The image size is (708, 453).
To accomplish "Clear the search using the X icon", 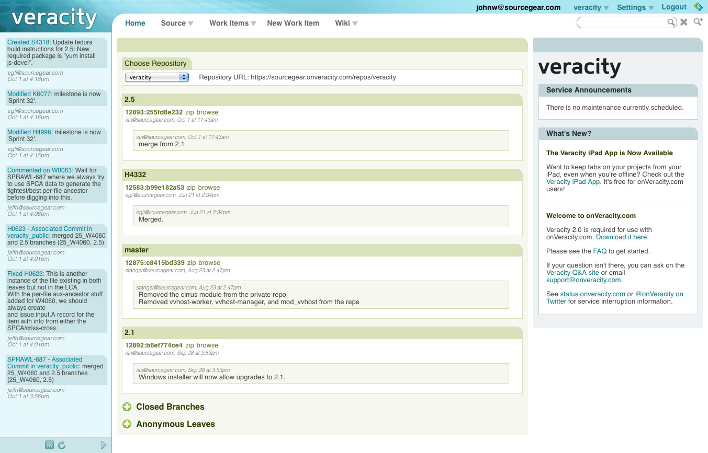I will [684, 22].
